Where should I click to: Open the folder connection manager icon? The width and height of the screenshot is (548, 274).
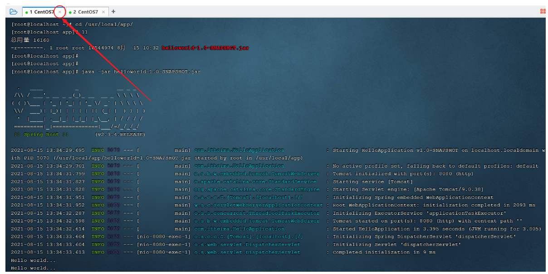13,11
